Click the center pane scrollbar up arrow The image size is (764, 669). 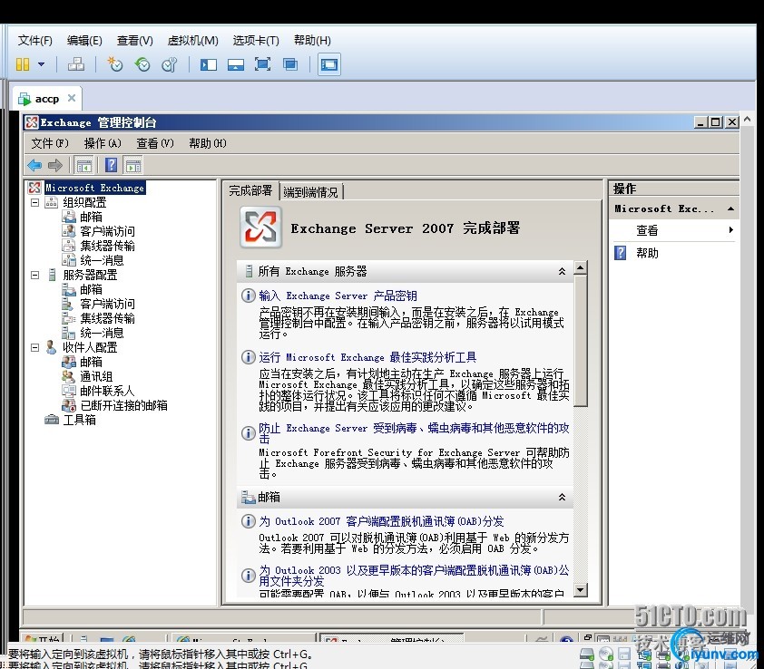coord(581,267)
